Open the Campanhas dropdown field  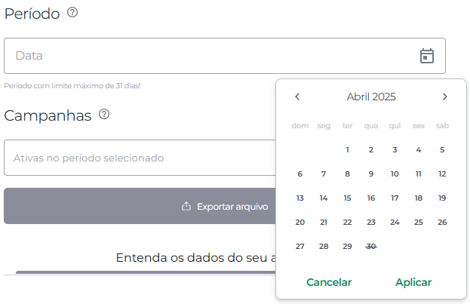[140, 158]
